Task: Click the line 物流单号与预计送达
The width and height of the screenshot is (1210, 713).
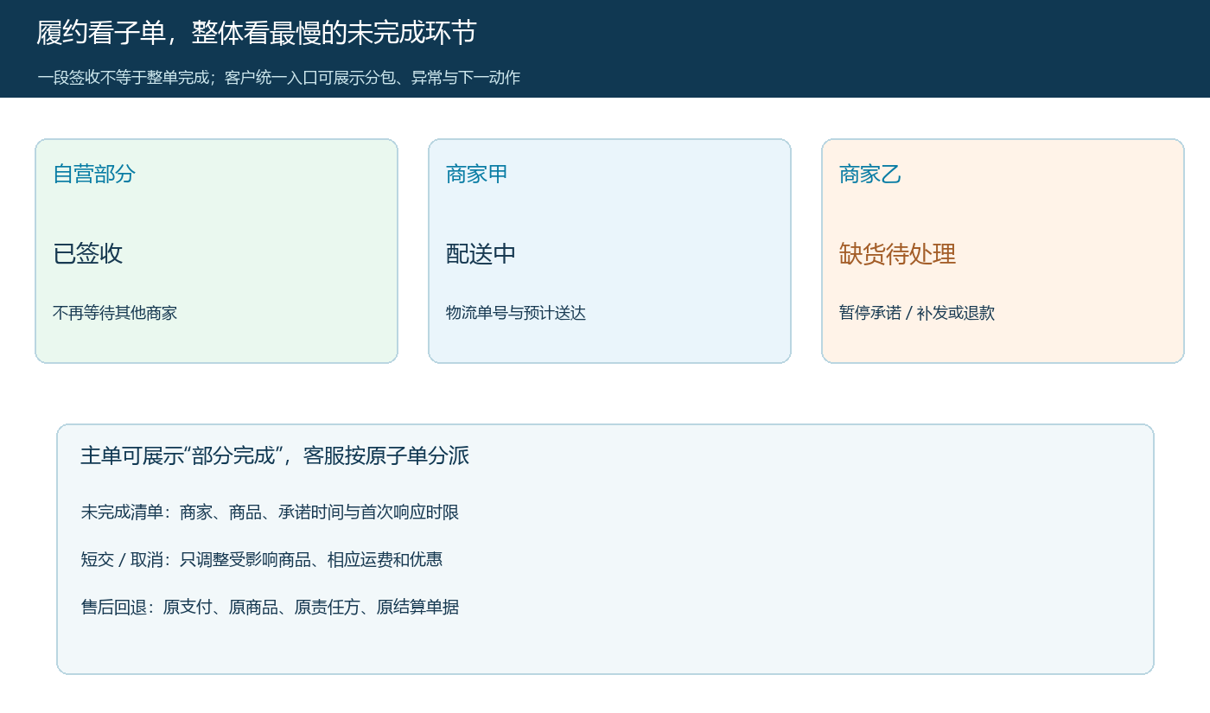Action: (516, 313)
